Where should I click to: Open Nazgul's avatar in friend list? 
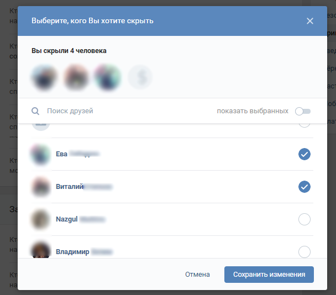point(41,219)
